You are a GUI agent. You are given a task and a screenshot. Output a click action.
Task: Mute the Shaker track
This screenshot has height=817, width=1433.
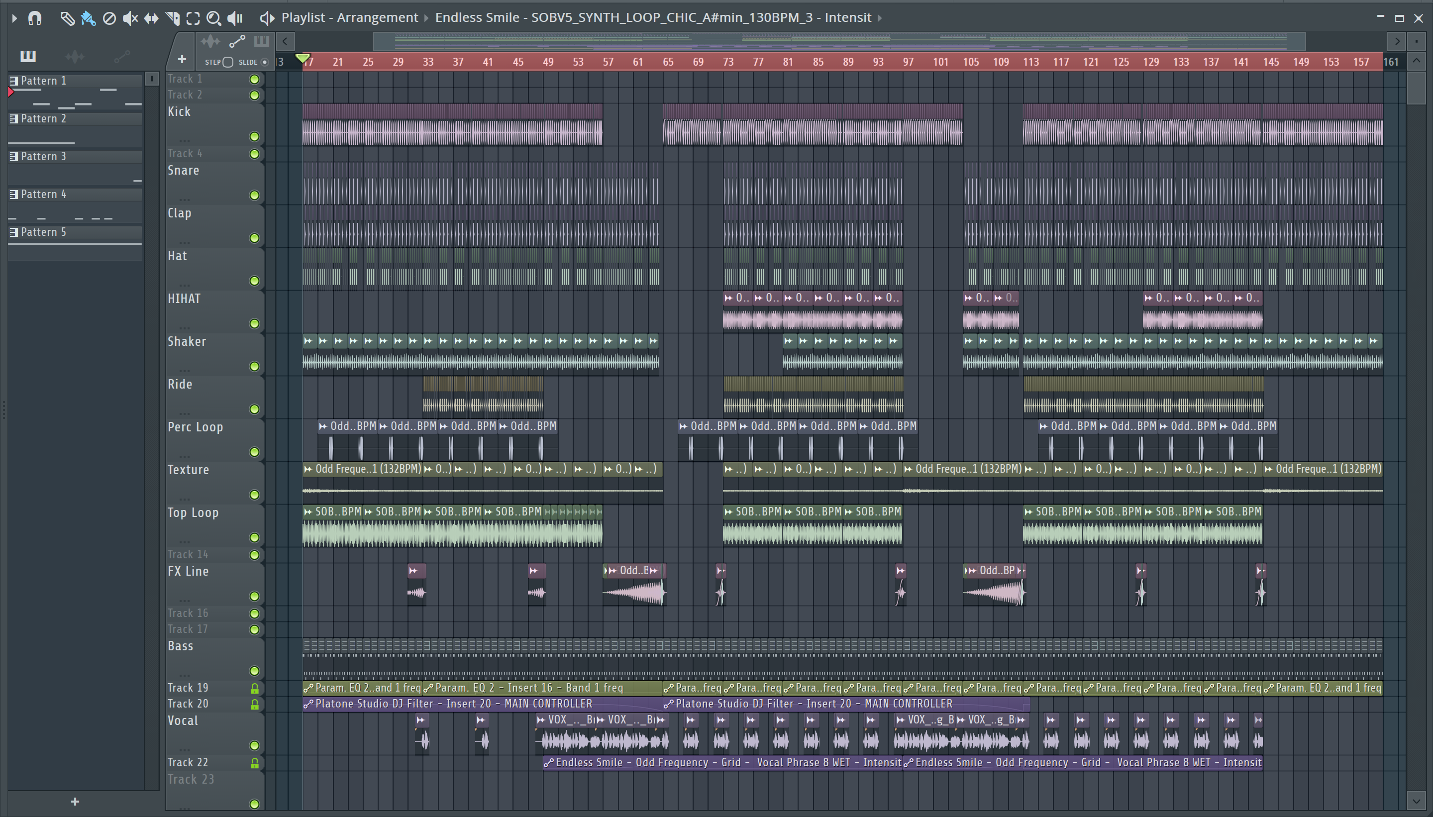click(254, 366)
